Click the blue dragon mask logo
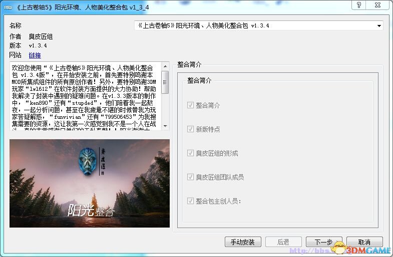The image size is (393, 257). (87, 161)
